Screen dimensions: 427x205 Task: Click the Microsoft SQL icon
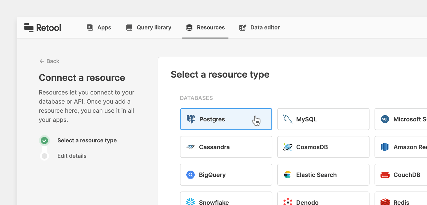point(385,119)
